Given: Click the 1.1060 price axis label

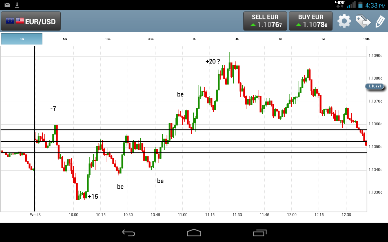Looking at the screenshot, I should (x=375, y=124).
